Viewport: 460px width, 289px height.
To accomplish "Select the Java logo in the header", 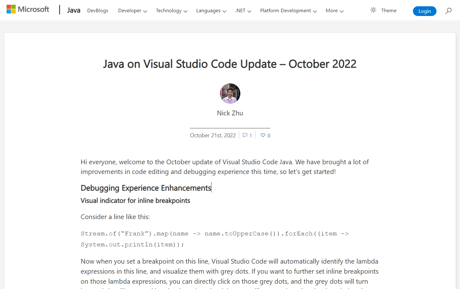I will [x=73, y=10].
